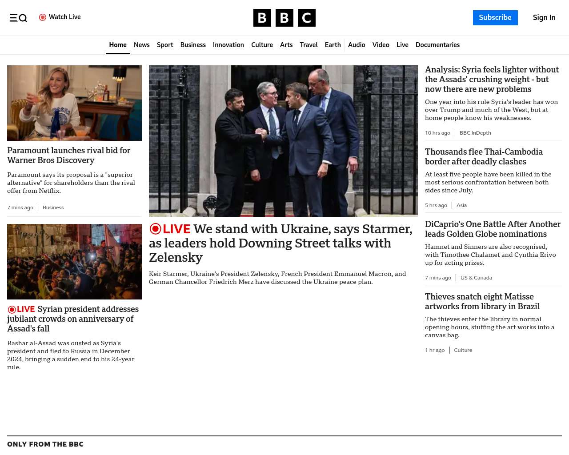
Task: Click the Ukraine peace plan summary text
Action: click(x=277, y=278)
